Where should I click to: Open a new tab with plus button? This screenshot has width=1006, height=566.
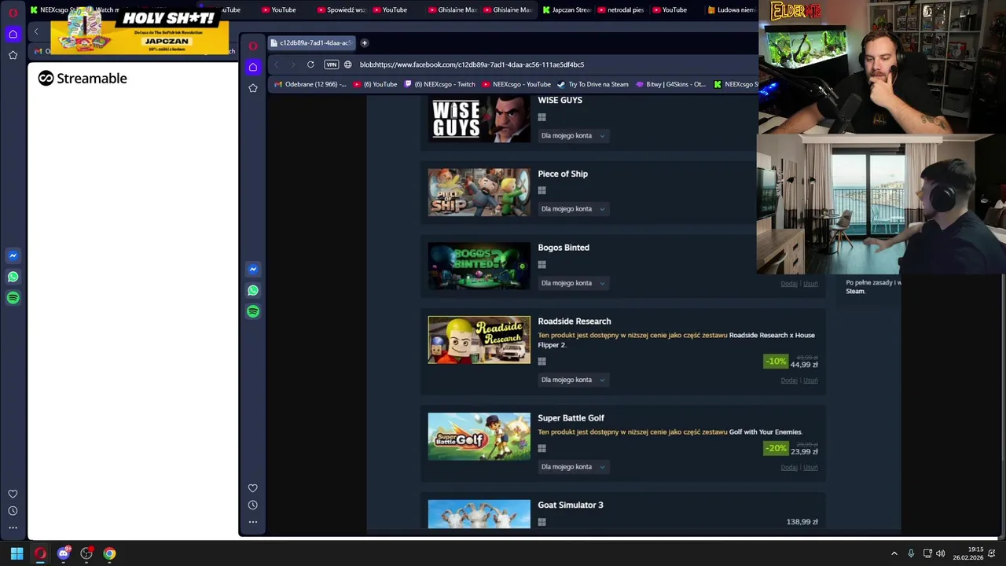tap(364, 42)
